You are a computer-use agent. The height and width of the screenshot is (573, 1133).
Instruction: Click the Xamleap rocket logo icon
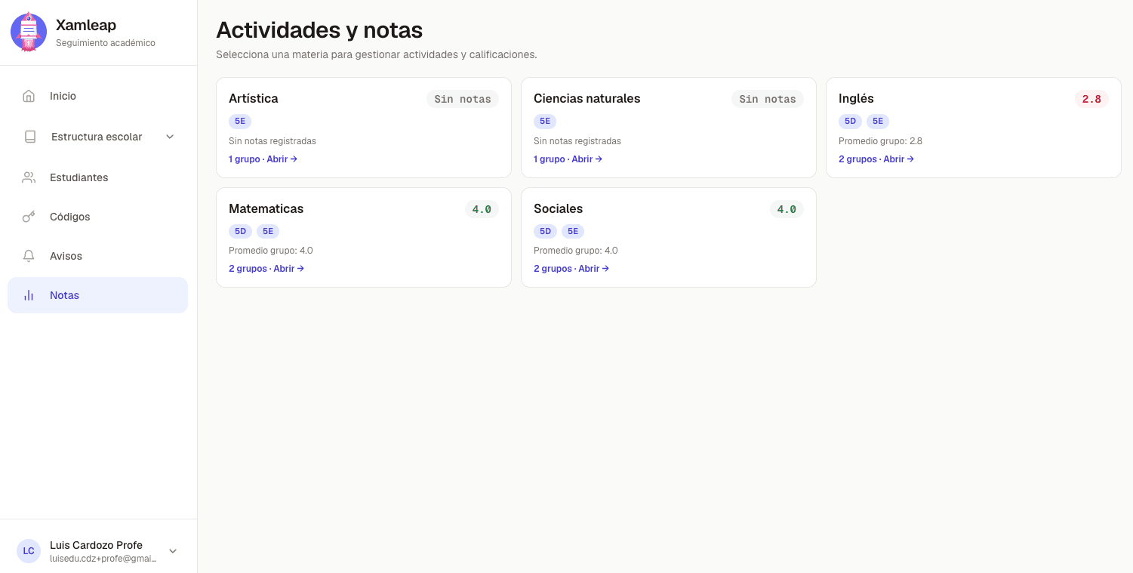coord(29,32)
